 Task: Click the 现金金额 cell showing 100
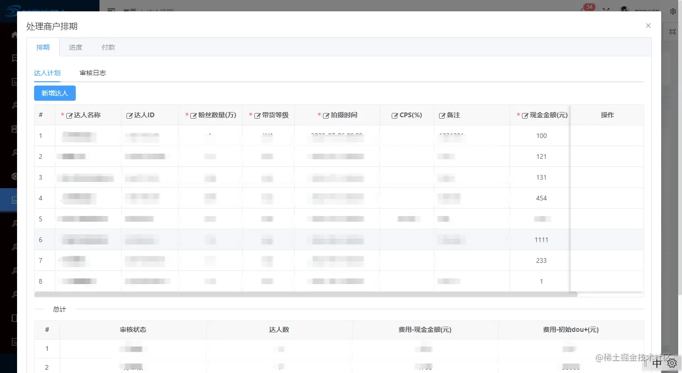541,136
